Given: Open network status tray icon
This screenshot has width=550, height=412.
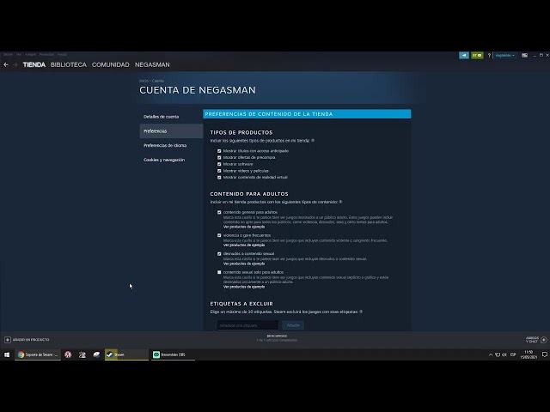Looking at the screenshot, I should coord(498,354).
